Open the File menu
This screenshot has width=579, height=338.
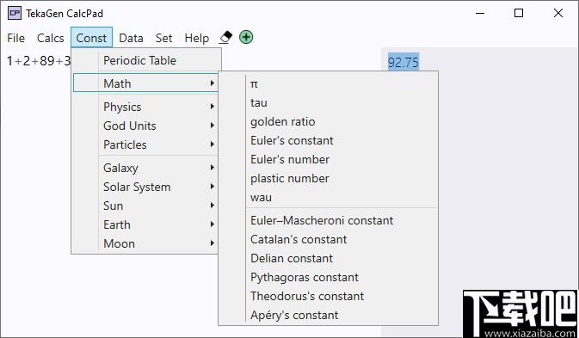tap(15, 38)
